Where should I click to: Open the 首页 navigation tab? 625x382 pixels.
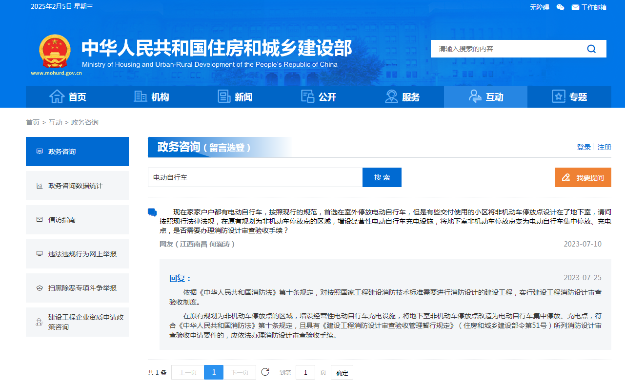68,96
